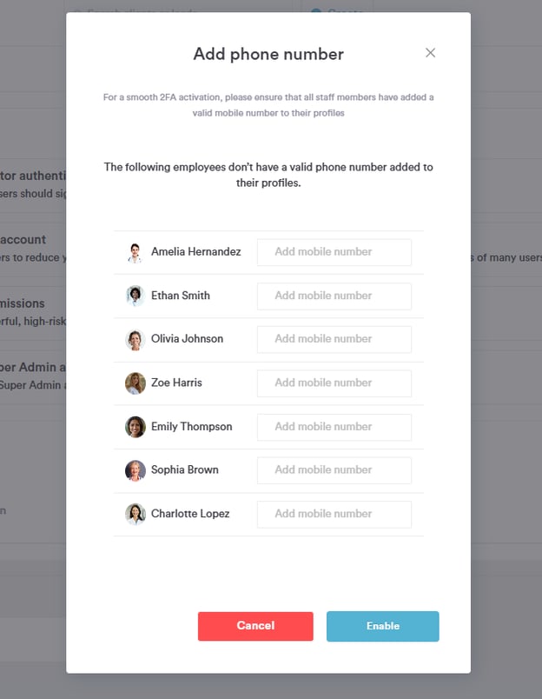Select the name Charlotte Lopez
542x699 pixels.
tap(190, 514)
